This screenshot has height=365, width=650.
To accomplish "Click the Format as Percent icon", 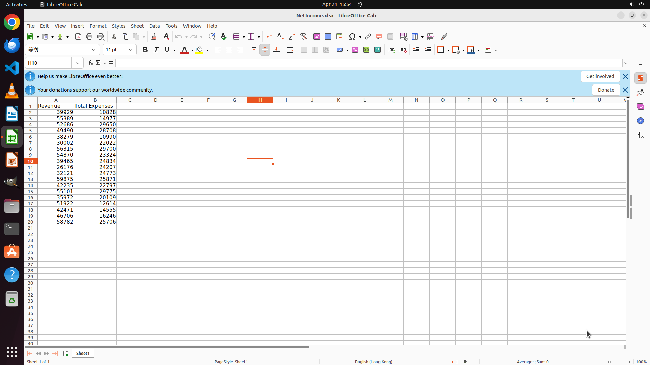I will tap(355, 50).
